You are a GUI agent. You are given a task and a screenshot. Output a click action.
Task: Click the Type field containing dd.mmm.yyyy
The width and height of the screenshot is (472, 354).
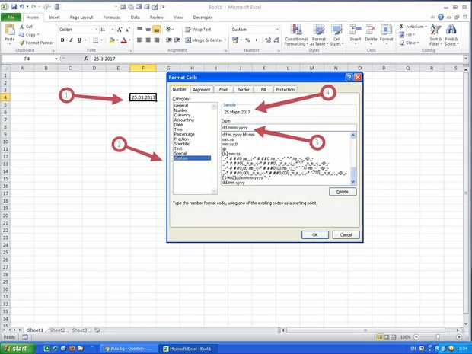tap(288, 128)
